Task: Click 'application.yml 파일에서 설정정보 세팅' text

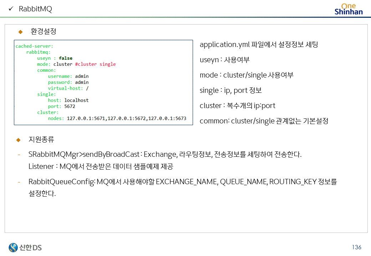Action: [x=259, y=44]
